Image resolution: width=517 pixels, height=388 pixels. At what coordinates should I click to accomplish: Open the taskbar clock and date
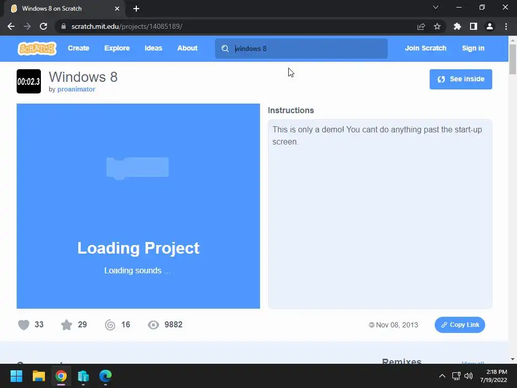[x=494, y=376]
